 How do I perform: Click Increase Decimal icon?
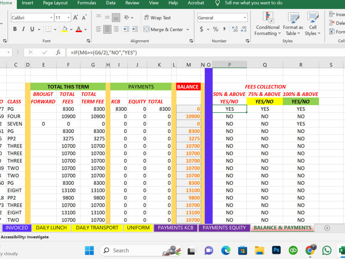[x=235, y=29]
